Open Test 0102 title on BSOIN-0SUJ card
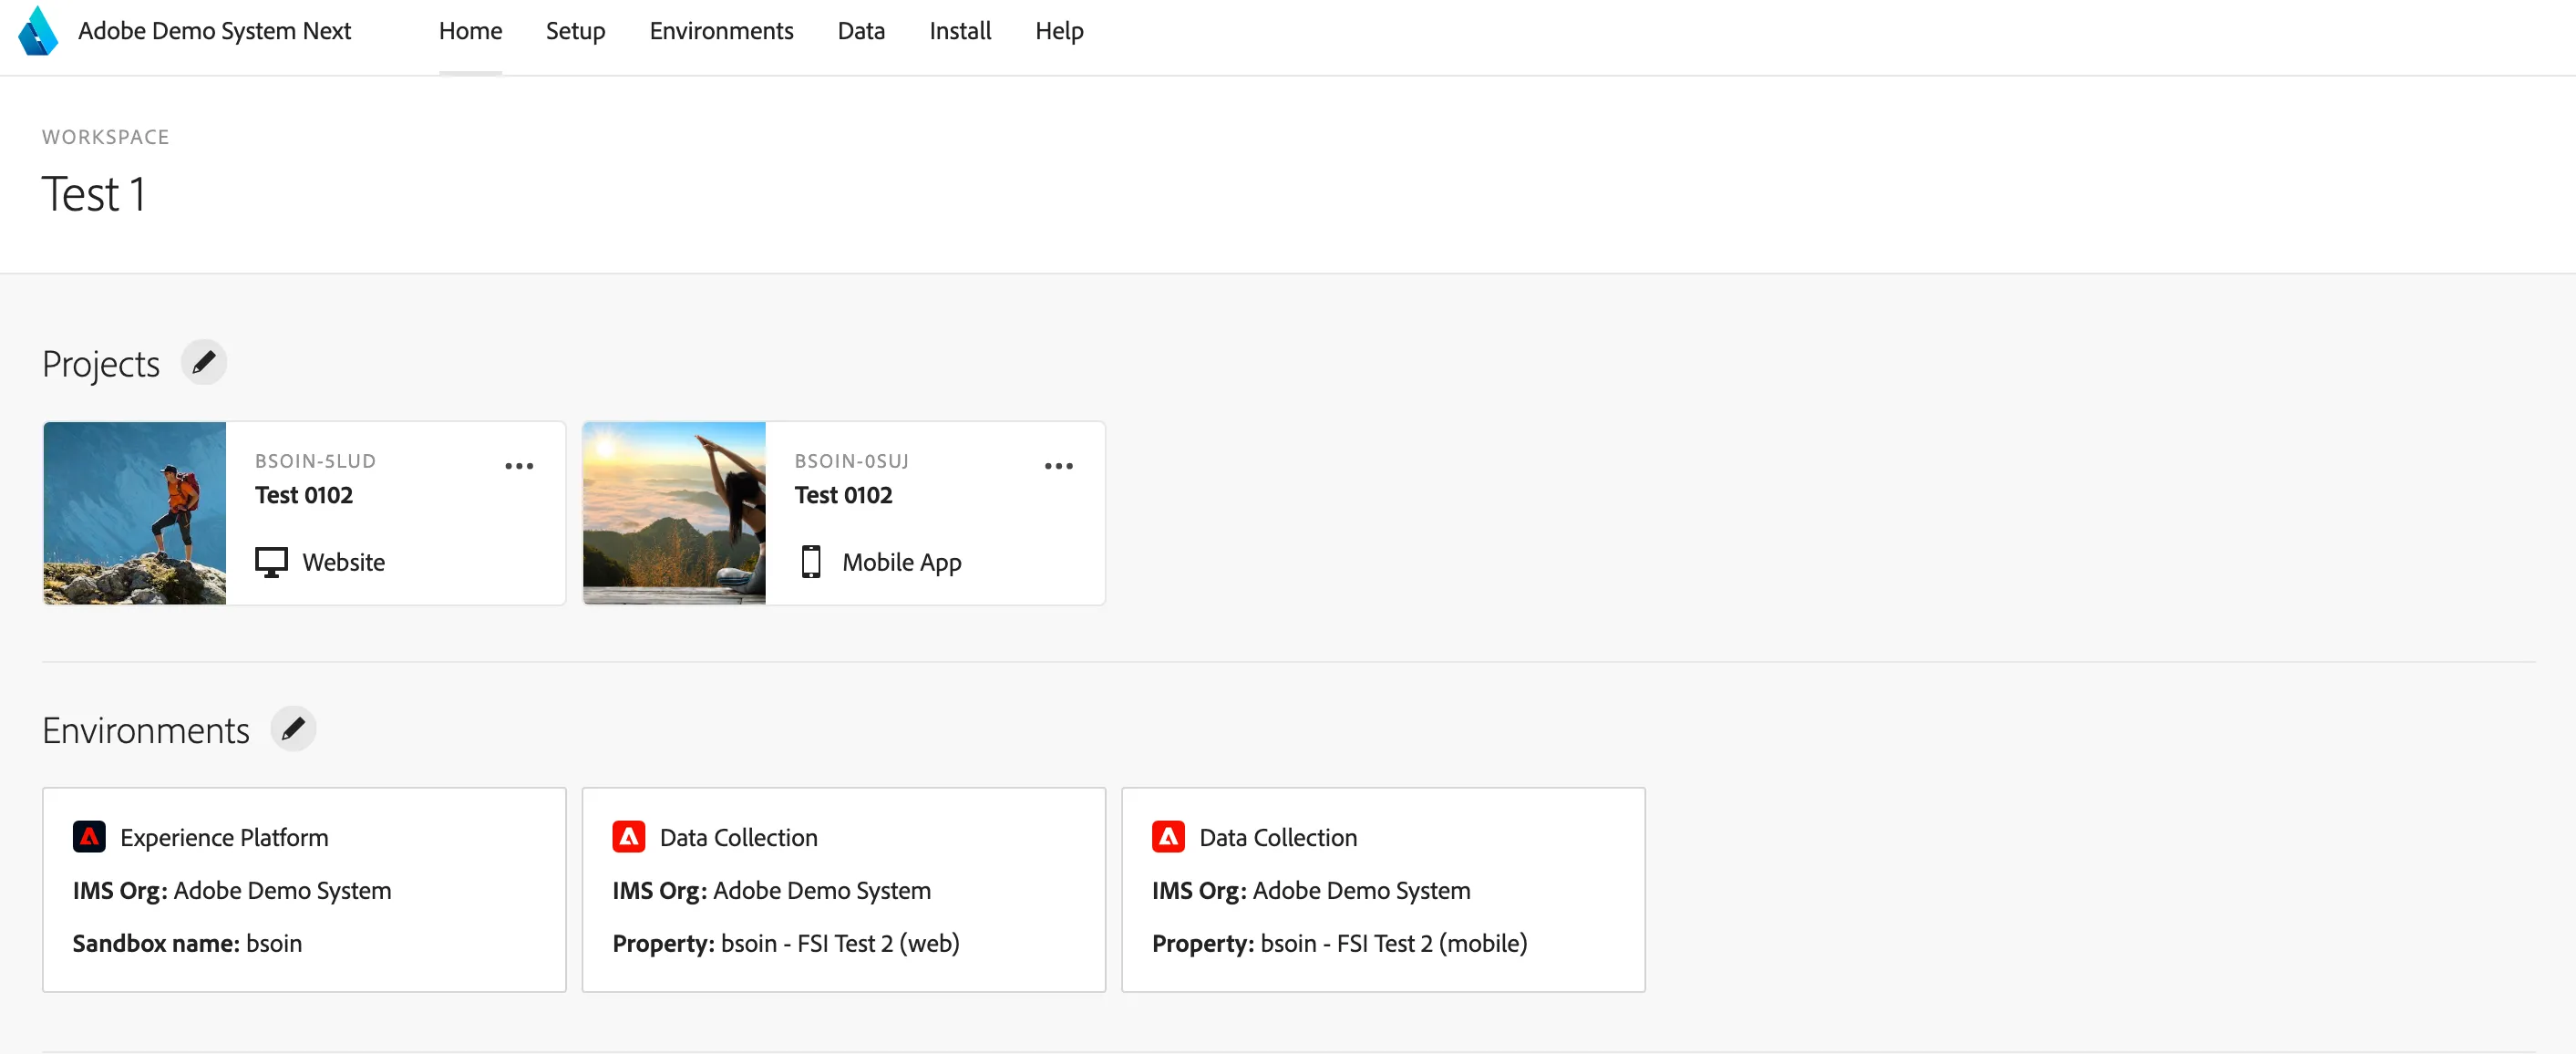 point(843,495)
